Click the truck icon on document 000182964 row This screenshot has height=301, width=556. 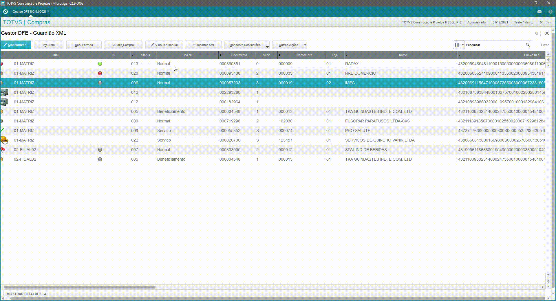4,102
